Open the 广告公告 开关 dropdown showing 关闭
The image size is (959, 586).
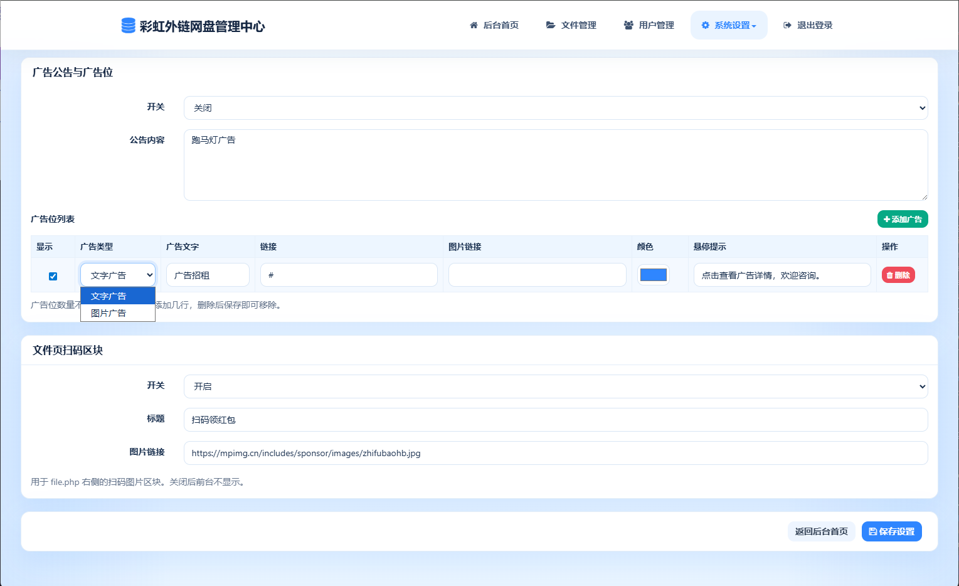coord(556,108)
